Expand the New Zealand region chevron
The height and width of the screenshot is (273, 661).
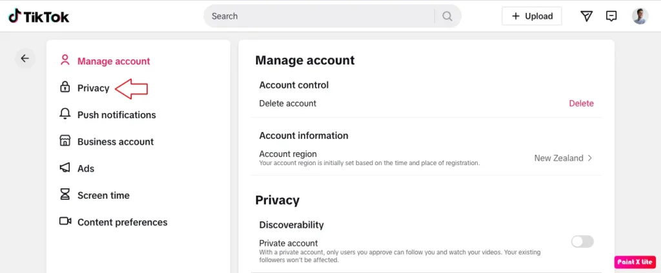point(589,158)
